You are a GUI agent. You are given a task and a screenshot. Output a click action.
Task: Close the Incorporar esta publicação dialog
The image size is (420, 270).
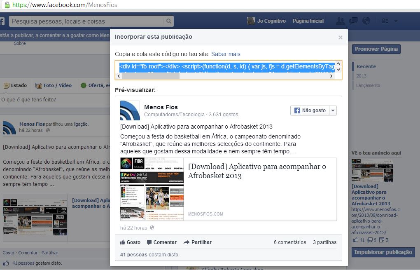(x=341, y=37)
